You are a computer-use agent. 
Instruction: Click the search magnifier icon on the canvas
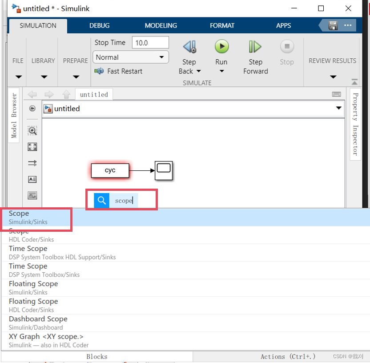pyautogui.click(x=101, y=200)
